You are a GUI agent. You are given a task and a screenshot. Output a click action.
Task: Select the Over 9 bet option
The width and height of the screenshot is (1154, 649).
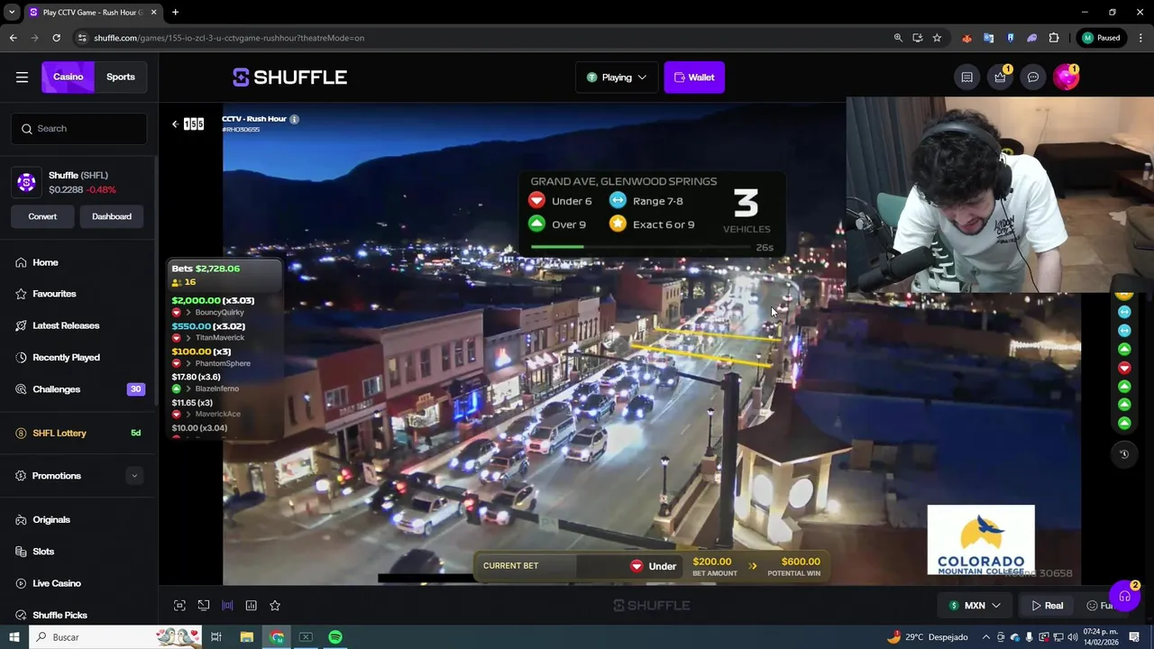[x=558, y=224]
